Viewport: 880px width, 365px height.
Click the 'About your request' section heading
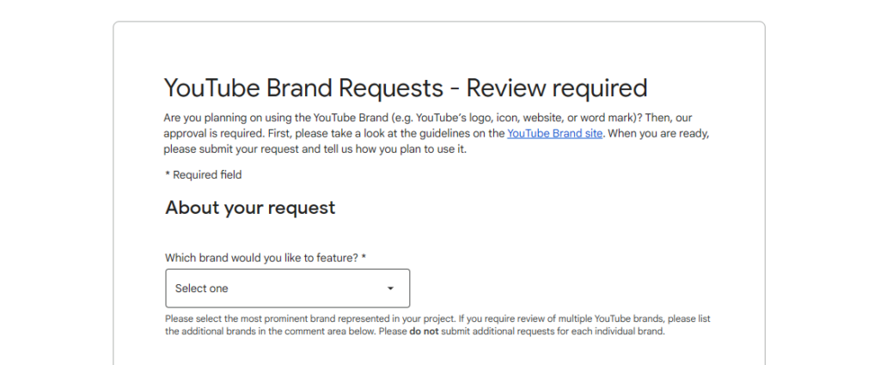[250, 208]
